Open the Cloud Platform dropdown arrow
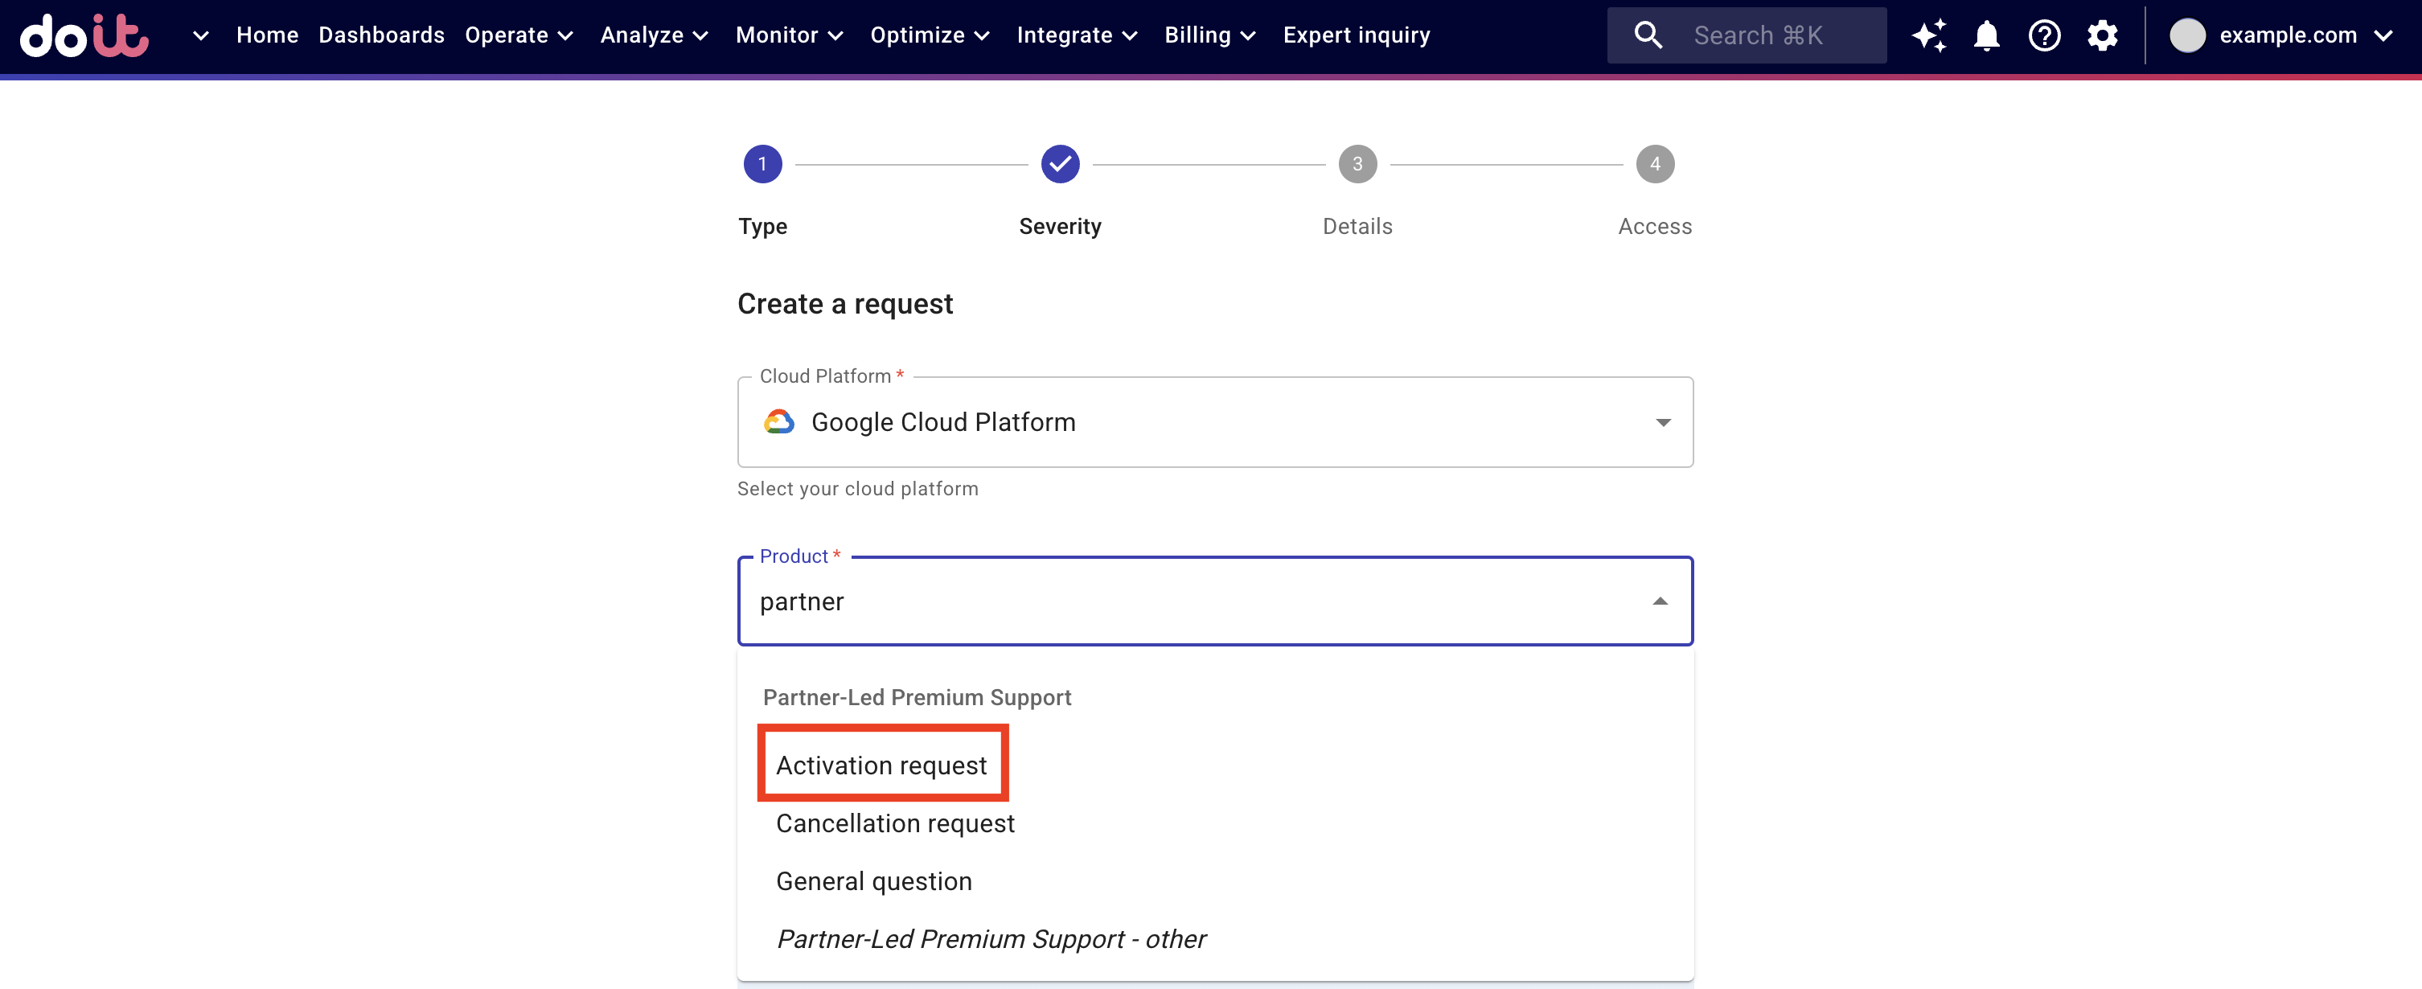This screenshot has width=2422, height=989. pos(1662,422)
